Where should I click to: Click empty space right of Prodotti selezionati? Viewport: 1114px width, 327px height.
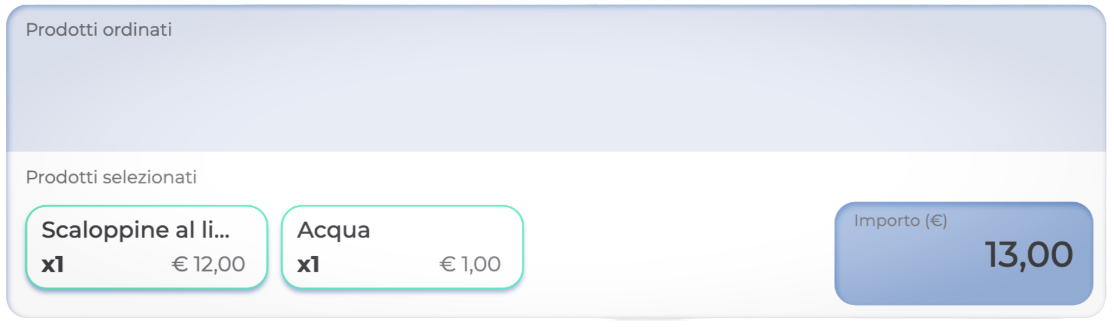tap(529, 177)
